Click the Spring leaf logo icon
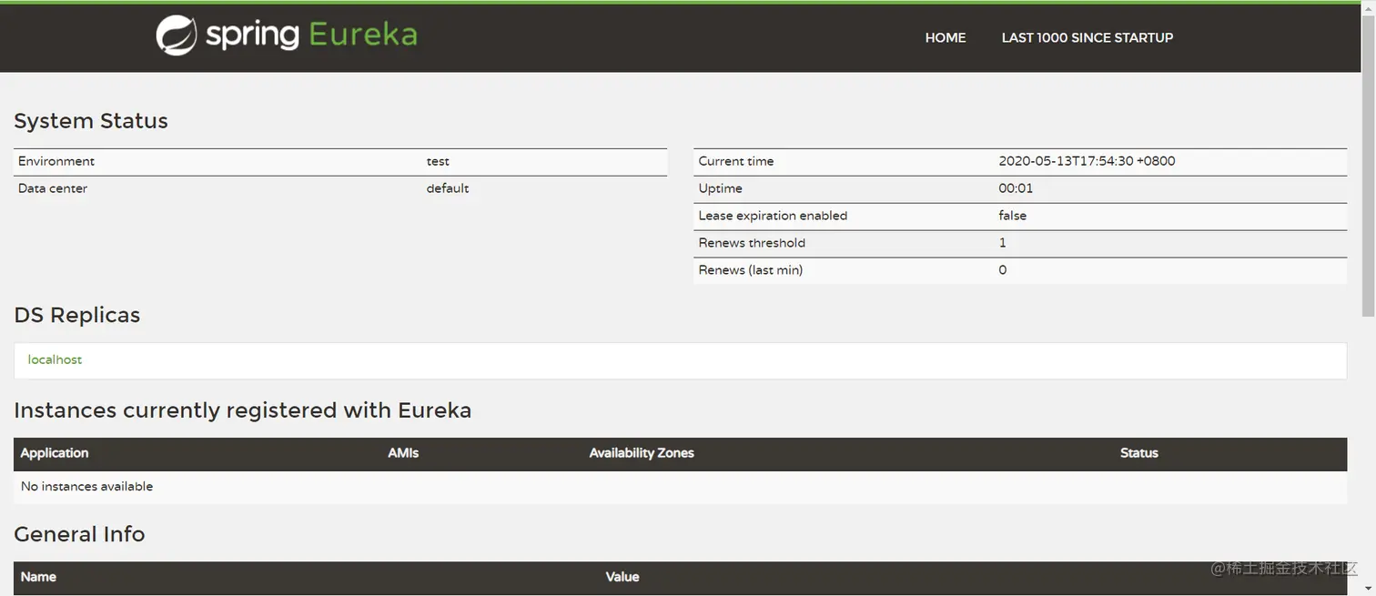1376x596 pixels. coord(176,36)
